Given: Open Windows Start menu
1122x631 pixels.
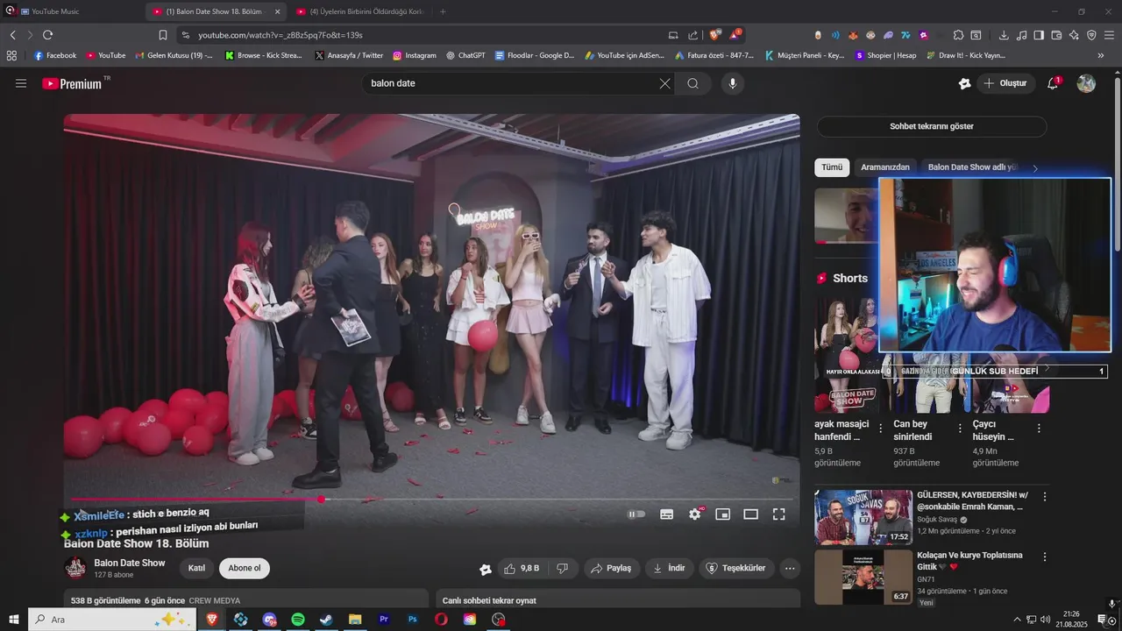Looking at the screenshot, I should [14, 620].
